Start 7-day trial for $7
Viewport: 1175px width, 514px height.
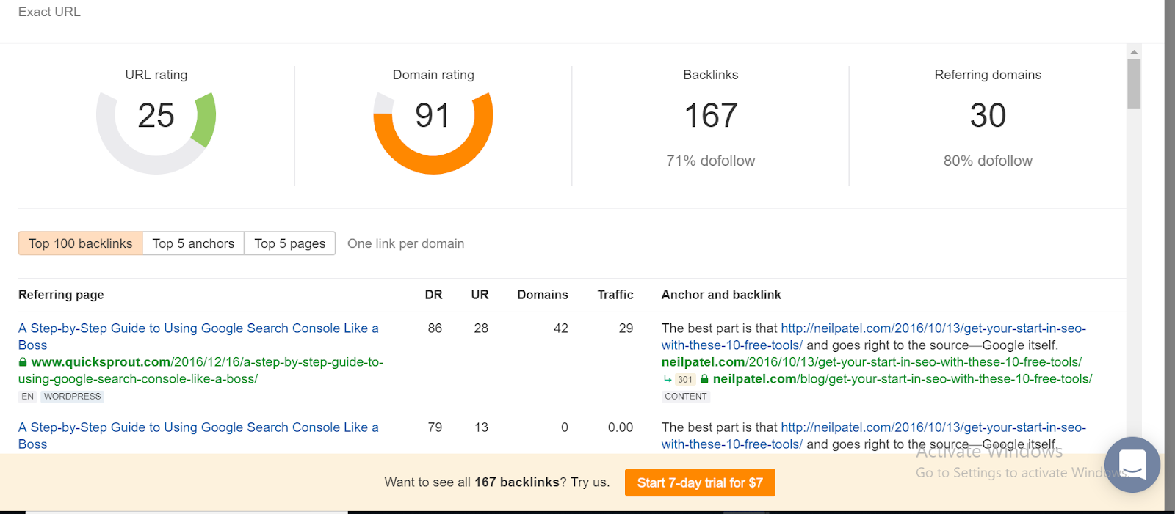pyautogui.click(x=700, y=482)
